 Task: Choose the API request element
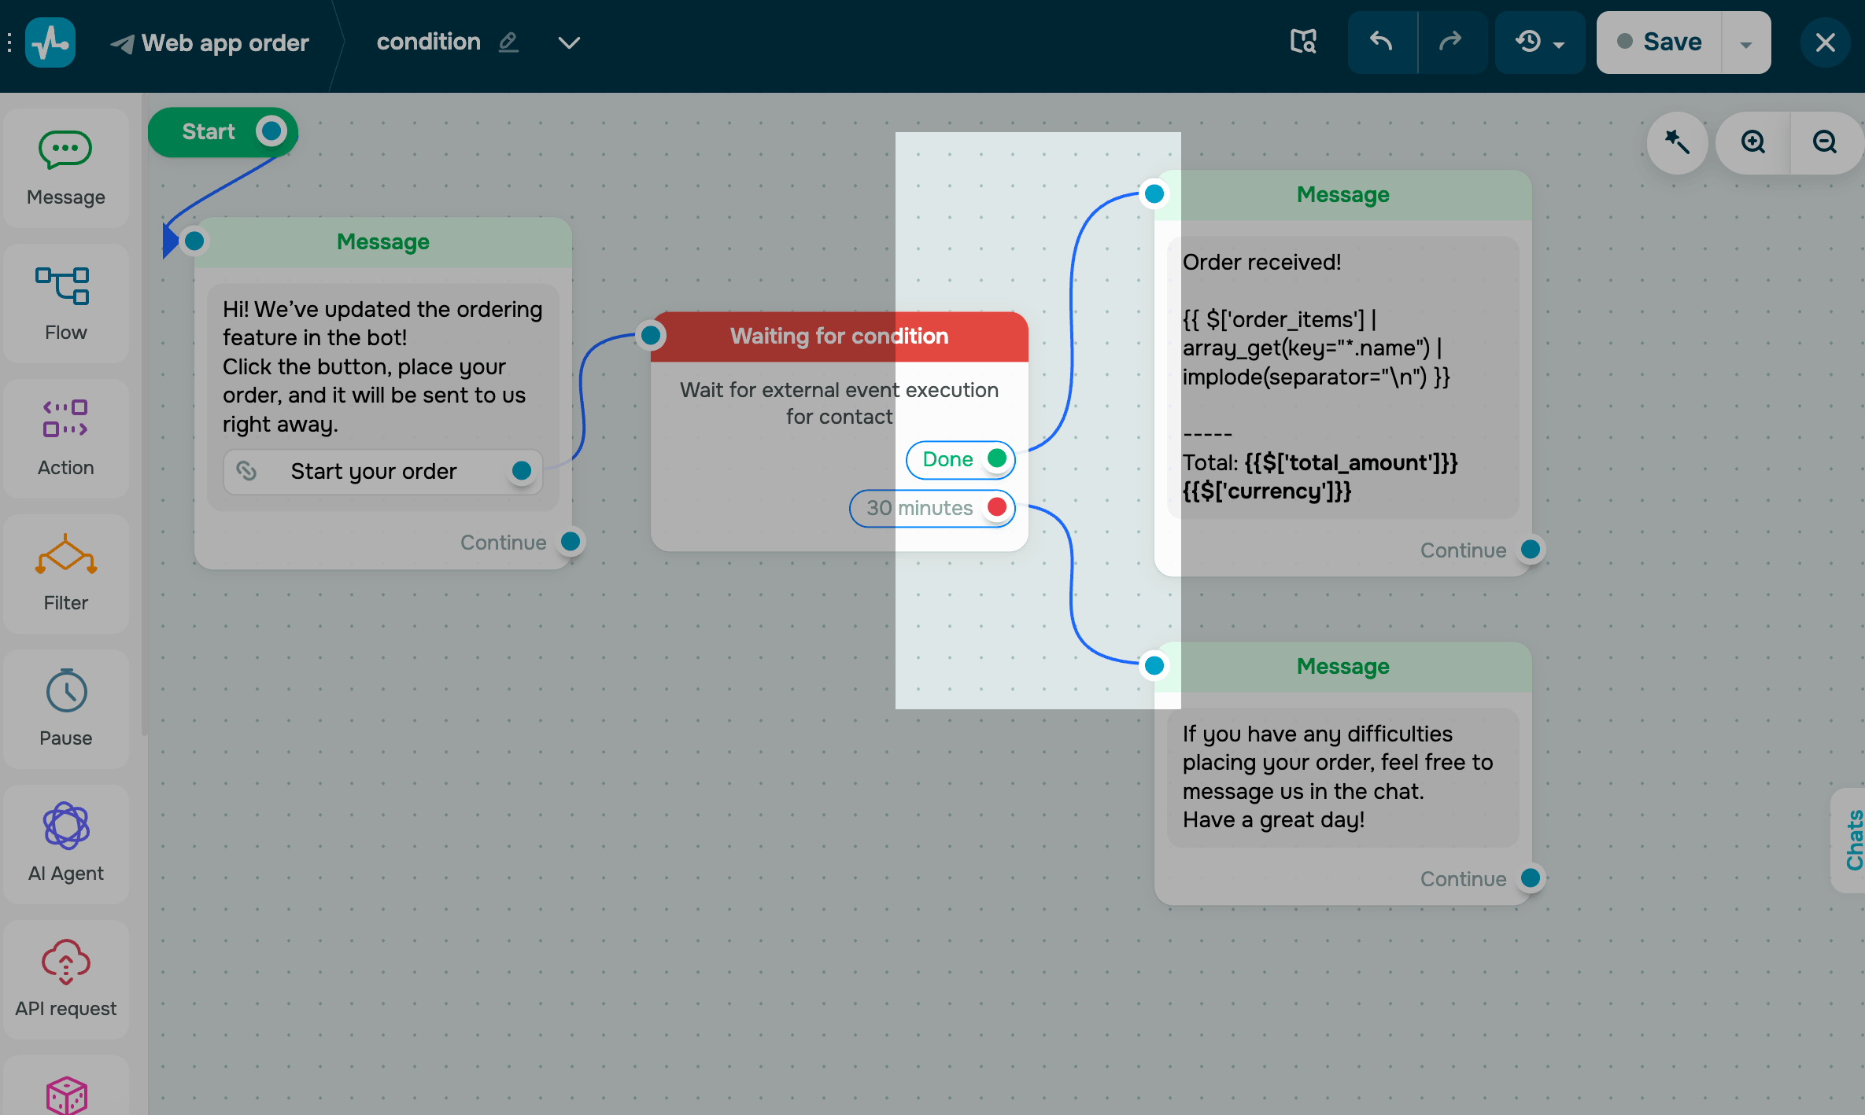point(65,980)
